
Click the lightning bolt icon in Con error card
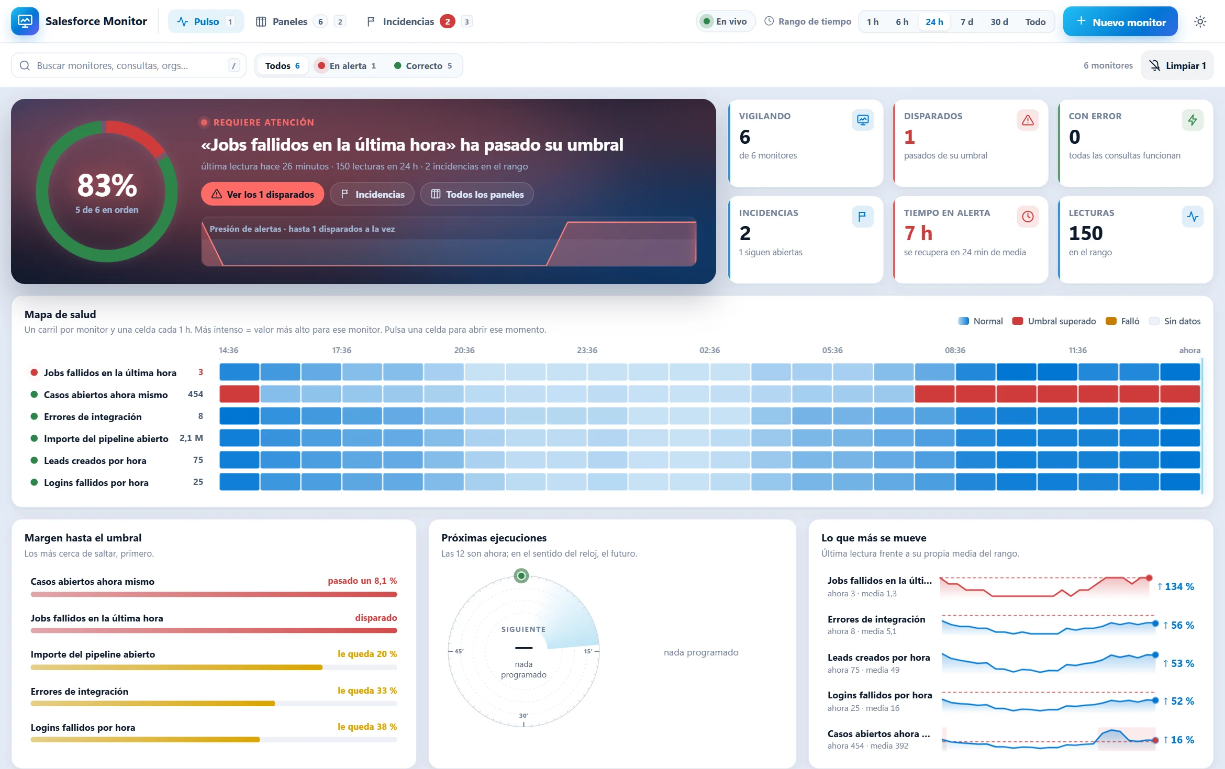click(x=1193, y=120)
